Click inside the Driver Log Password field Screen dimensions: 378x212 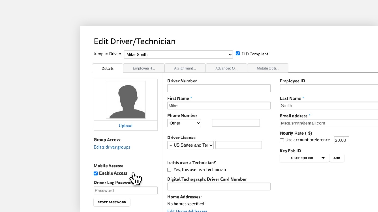point(125,190)
